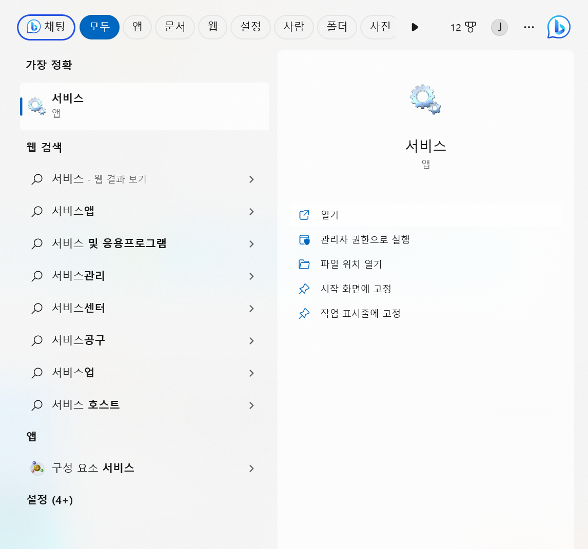Select the 사진 filter tab
The image size is (588, 549).
point(379,27)
